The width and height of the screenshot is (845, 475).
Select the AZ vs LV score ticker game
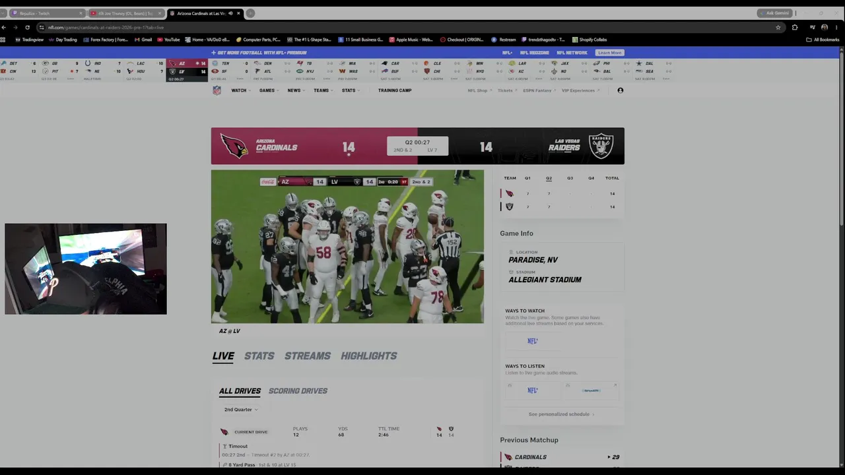coord(187,70)
